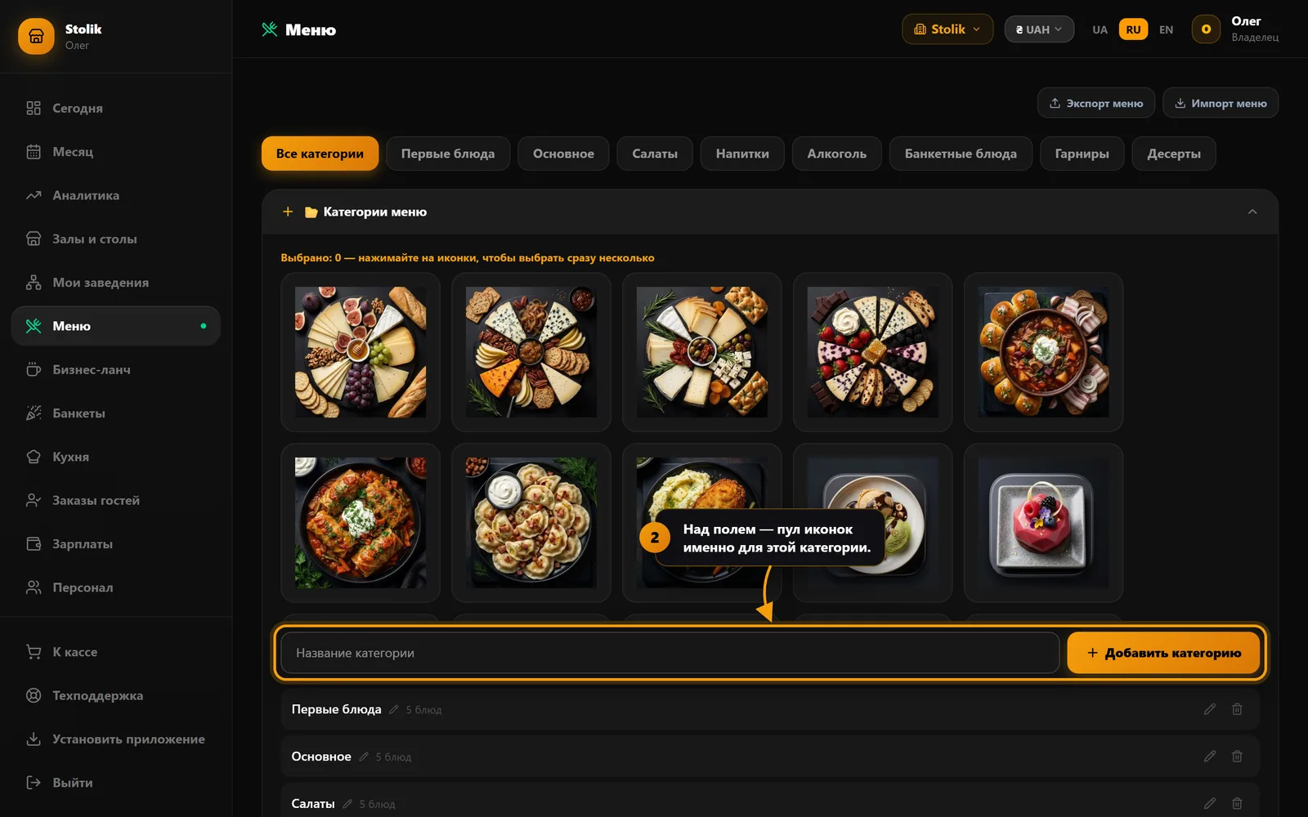Viewport: 1308px width, 817px height.
Task: Select Гарниры tab
Action: point(1082,154)
